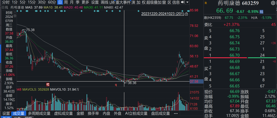Click the buy-5 price 66.65
Image resolution: width=277 pixels, height=118 pixels.
[235, 86]
